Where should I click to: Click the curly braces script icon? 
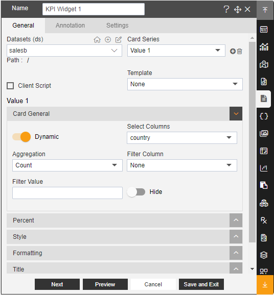pos(264,116)
